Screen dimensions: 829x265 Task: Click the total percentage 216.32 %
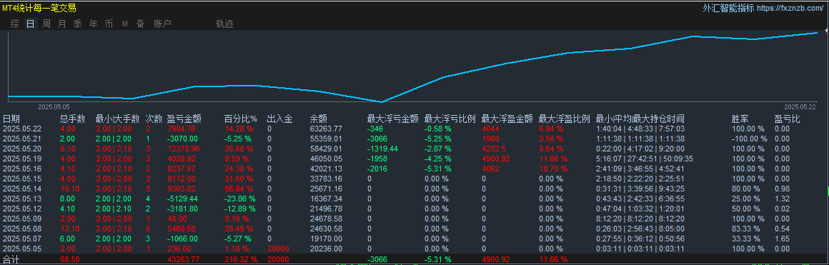pos(241,260)
